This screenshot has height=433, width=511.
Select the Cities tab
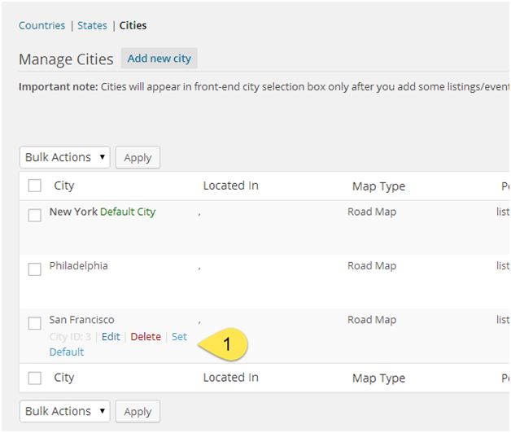[x=133, y=25]
